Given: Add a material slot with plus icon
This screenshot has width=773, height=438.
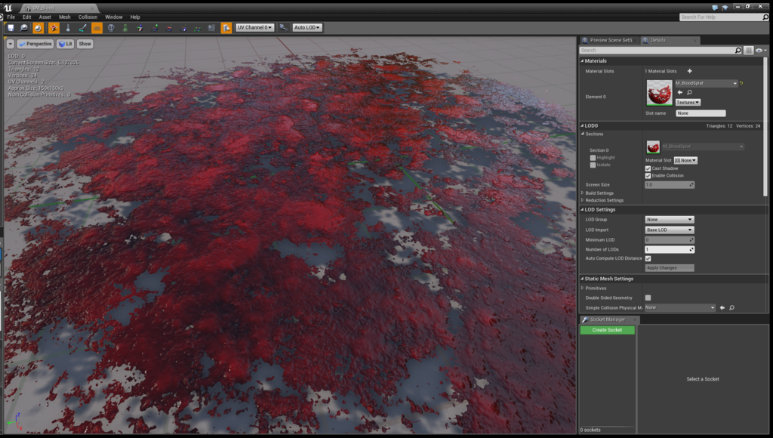Looking at the screenshot, I should [x=690, y=71].
